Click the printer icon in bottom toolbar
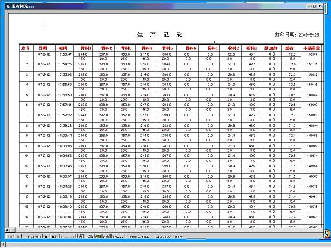The image size is (331, 248). [90, 236]
